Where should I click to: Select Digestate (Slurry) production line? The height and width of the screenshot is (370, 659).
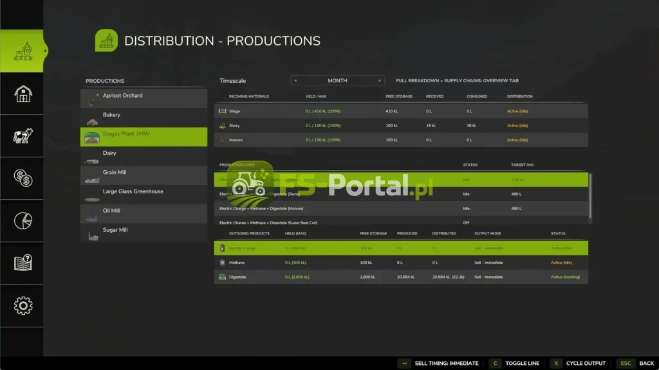pyautogui.click(x=401, y=194)
